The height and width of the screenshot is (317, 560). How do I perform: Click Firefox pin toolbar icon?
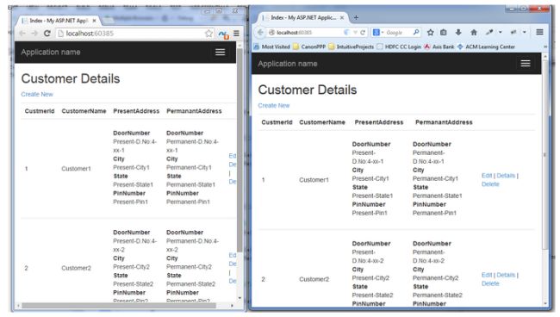click(x=489, y=32)
